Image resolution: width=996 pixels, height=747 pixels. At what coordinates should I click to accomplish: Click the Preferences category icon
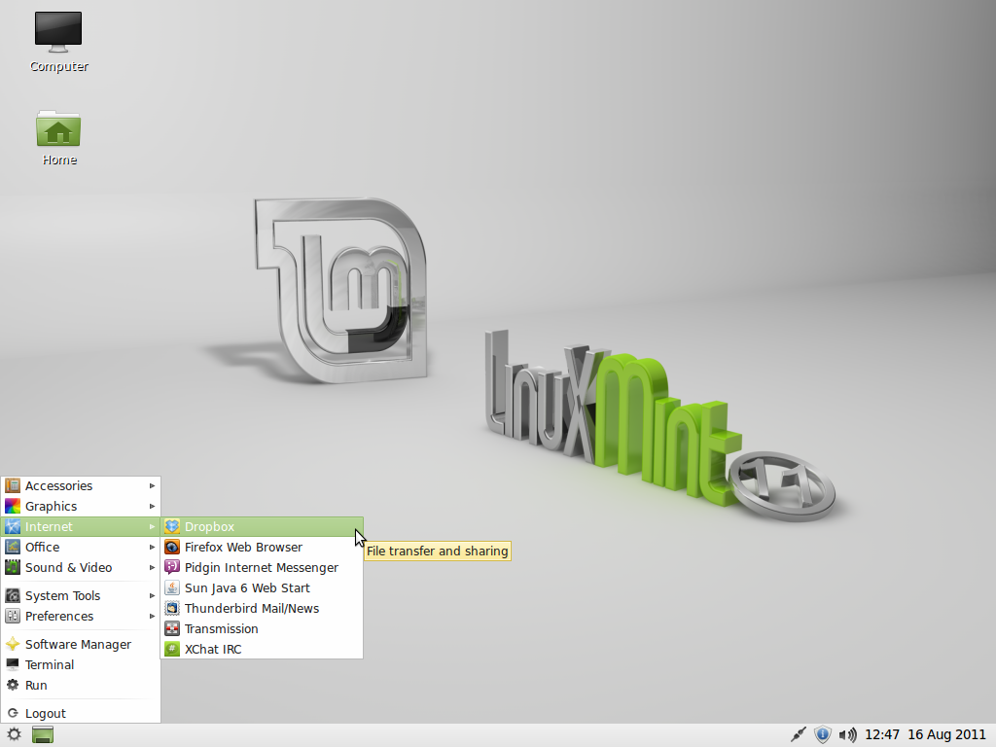(x=13, y=616)
